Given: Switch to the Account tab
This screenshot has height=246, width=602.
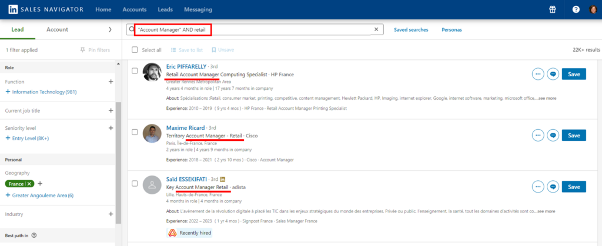Looking at the screenshot, I should pyautogui.click(x=57, y=29).
